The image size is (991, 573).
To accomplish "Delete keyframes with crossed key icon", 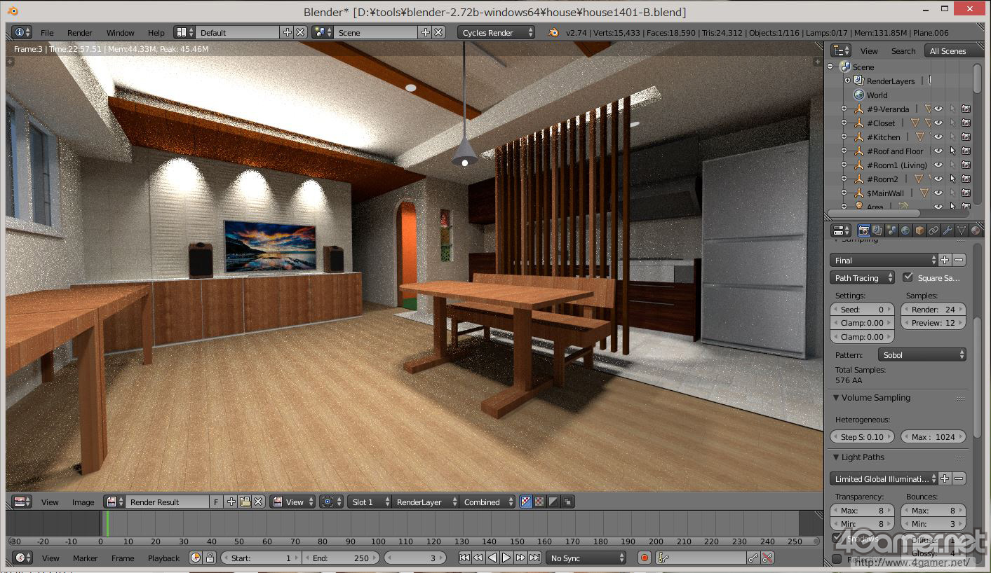I will [767, 558].
